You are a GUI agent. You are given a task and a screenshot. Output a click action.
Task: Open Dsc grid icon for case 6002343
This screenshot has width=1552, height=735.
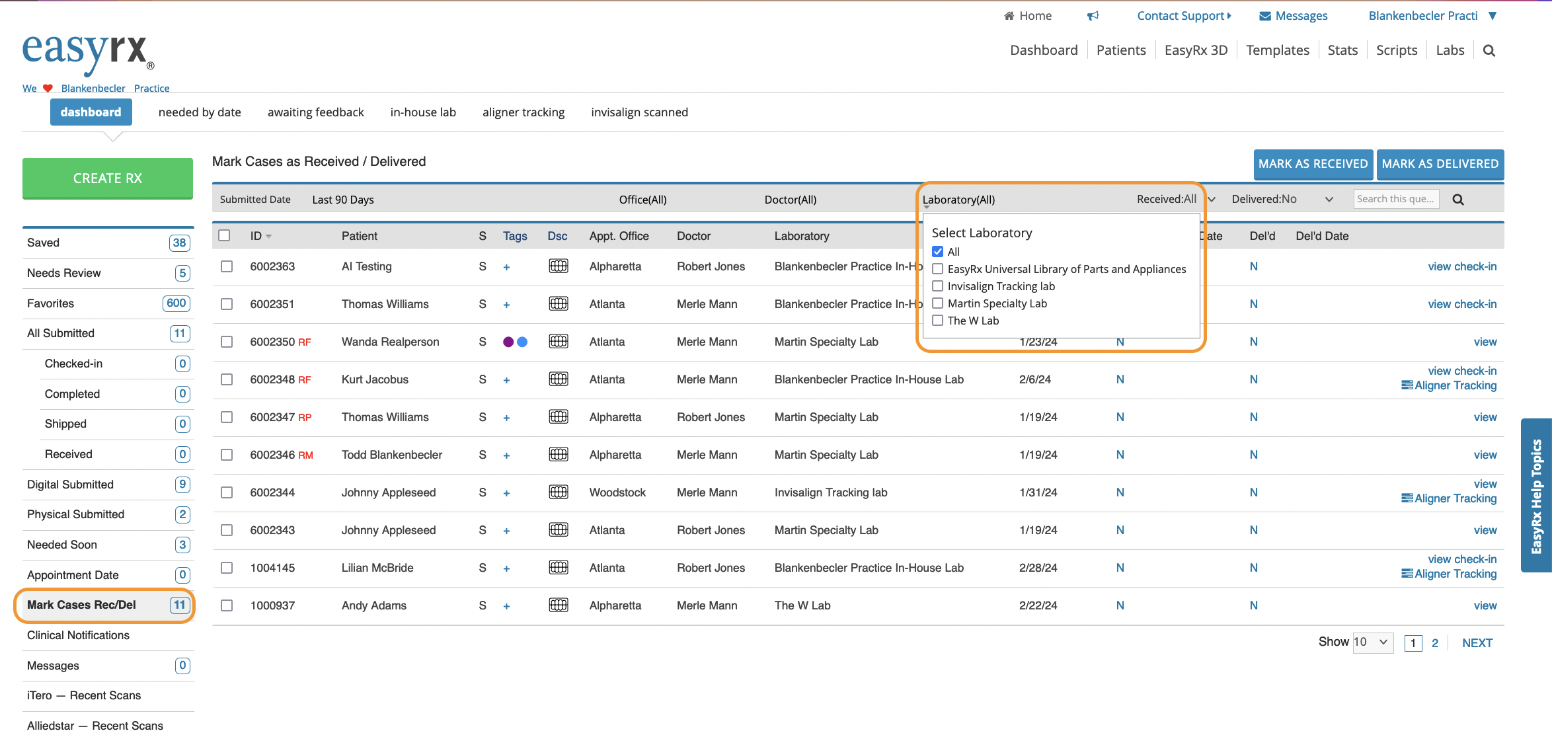(559, 530)
